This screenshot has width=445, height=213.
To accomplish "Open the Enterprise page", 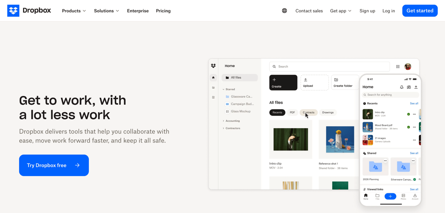I will [x=138, y=11].
